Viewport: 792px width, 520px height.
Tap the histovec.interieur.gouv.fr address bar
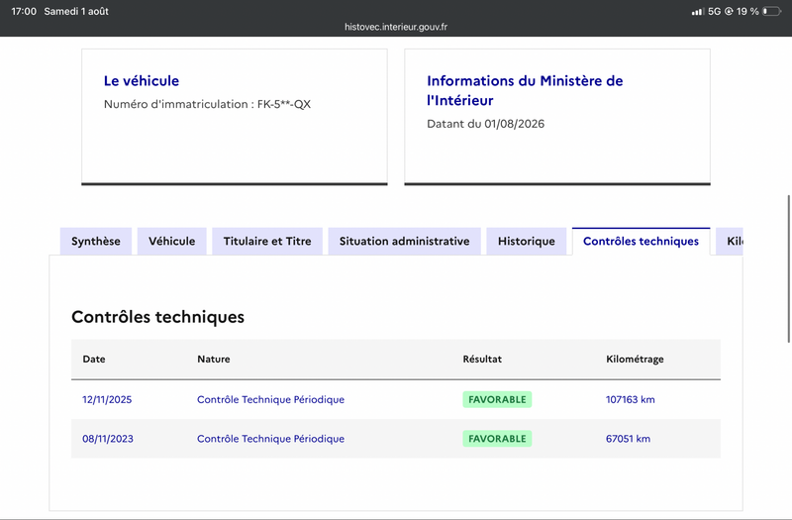(x=396, y=27)
